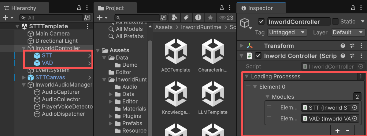Expand the STTCanvas object
Screen dimensions: 367x136
[x=24, y=78]
